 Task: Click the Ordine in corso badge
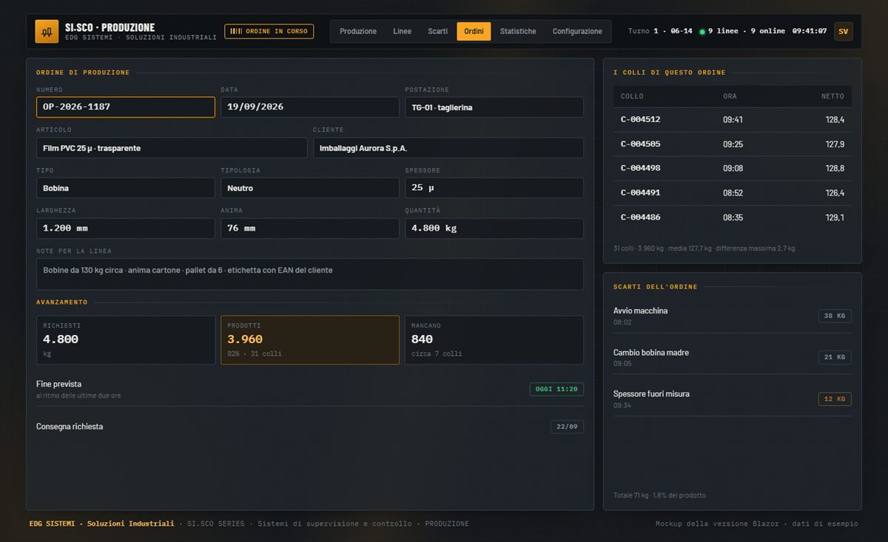(269, 31)
